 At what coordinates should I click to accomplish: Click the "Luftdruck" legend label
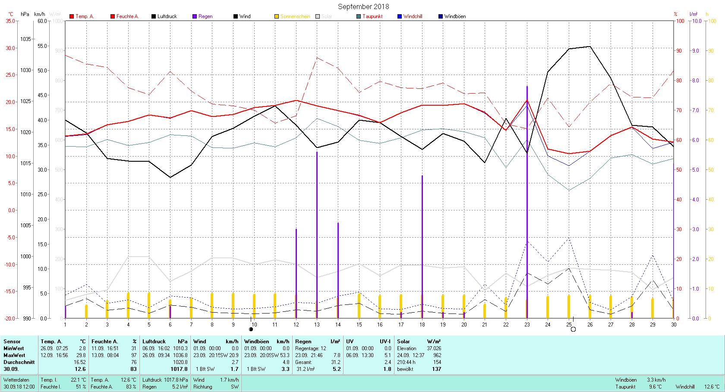click(167, 16)
